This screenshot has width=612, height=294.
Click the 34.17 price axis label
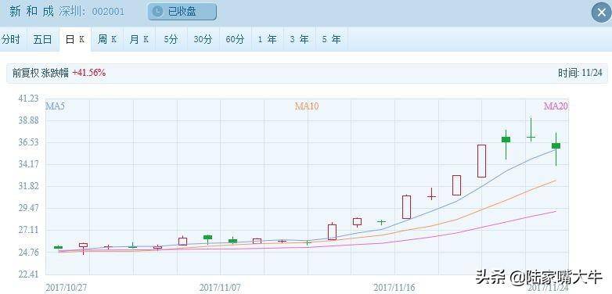[28, 164]
